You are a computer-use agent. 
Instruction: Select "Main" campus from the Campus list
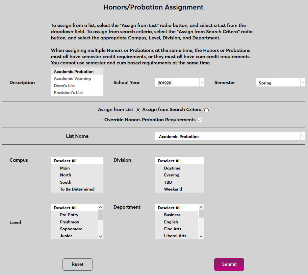tap(65, 168)
